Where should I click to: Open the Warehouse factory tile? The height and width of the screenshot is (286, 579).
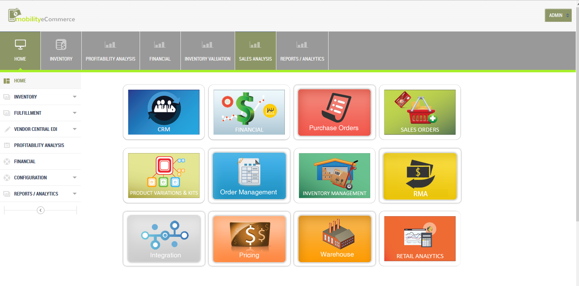[334, 238]
